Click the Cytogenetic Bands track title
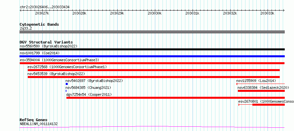 [39, 24]
